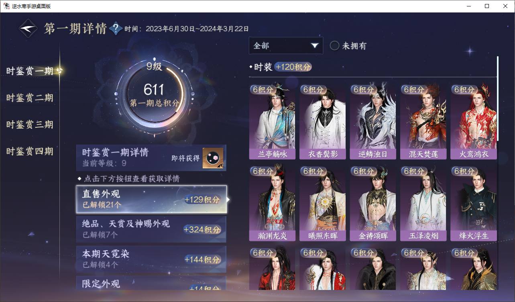Open 绝品、天赏及神赐外观 category

pos(151,229)
